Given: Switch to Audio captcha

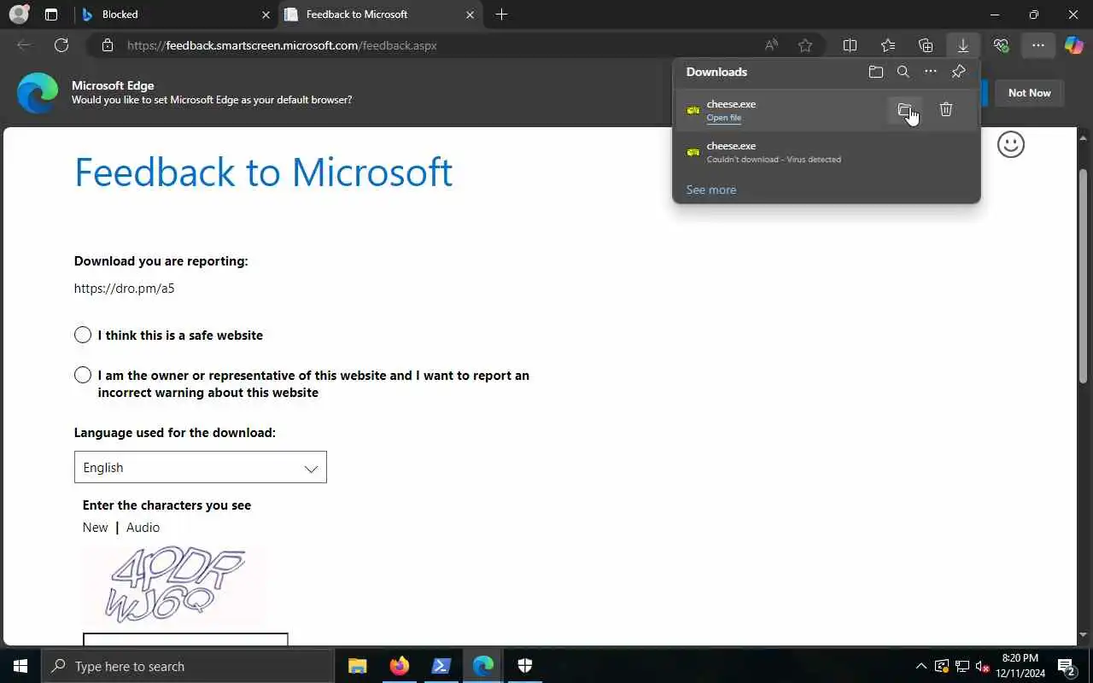Looking at the screenshot, I should point(143,528).
